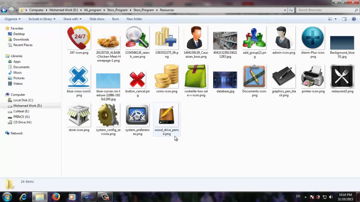Image resolution: width=360 pixels, height=202 pixels.
Task: Open address bar history dropdown
Action: pyautogui.click(x=285, y=10)
